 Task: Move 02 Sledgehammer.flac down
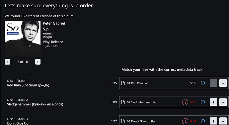(223, 102)
